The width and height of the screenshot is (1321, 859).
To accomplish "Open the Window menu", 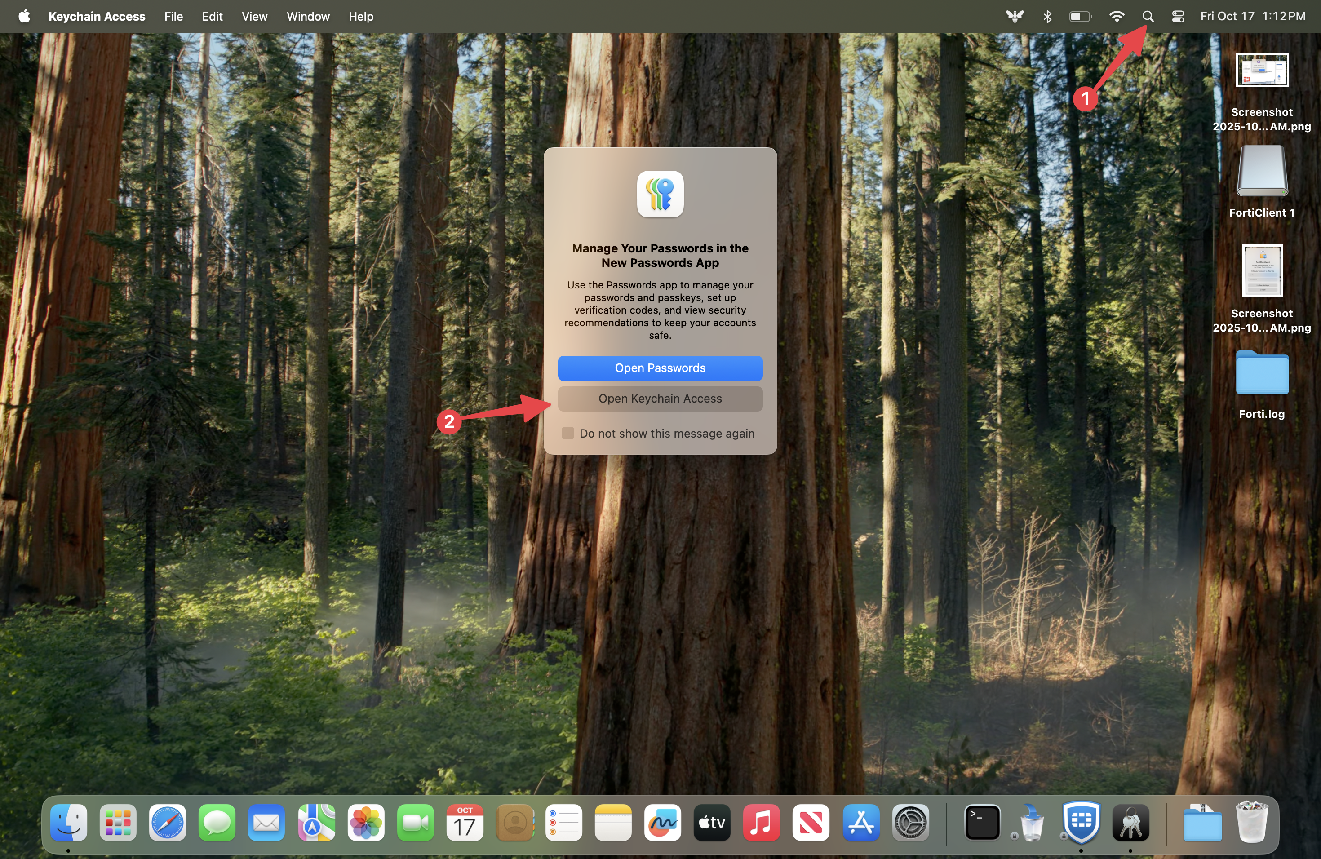I will (x=308, y=17).
